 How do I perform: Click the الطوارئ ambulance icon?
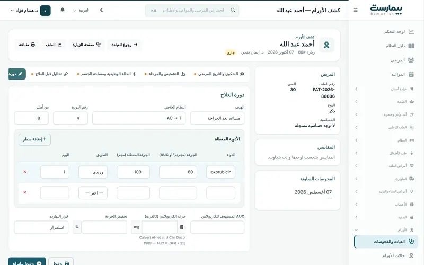(x=412, y=179)
